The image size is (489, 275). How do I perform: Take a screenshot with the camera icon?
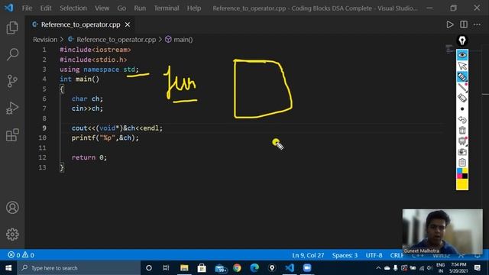click(462, 152)
